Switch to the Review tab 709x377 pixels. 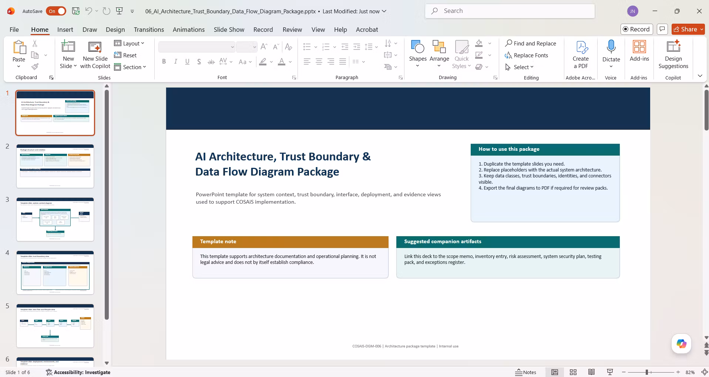[292, 30]
